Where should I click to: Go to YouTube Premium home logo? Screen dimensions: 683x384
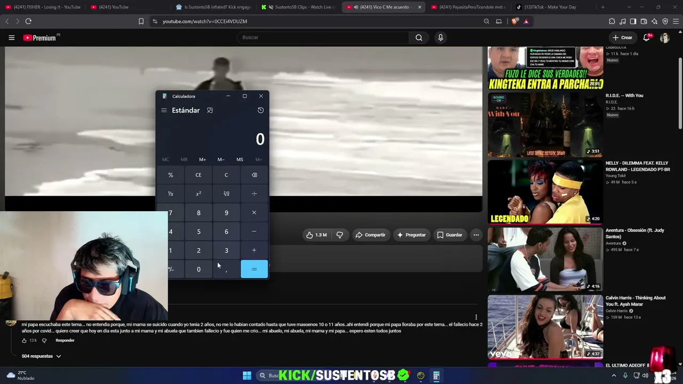(39, 38)
